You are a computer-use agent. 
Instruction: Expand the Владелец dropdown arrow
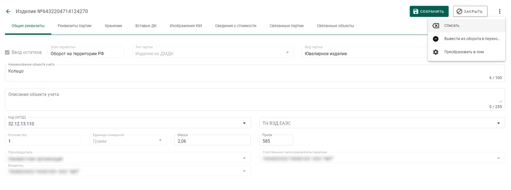click(244, 171)
